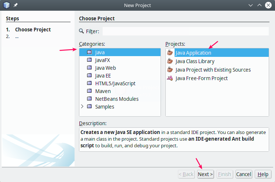Viewport: 275px width, 182px height.
Task: Select the Java category label
Action: pos(100,52)
